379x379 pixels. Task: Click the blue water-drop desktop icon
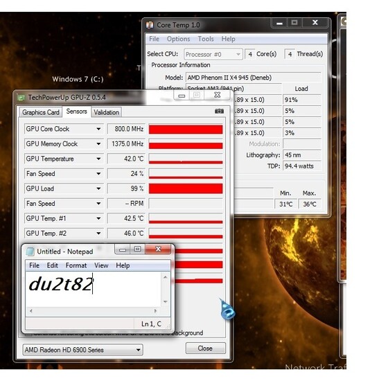click(x=227, y=309)
